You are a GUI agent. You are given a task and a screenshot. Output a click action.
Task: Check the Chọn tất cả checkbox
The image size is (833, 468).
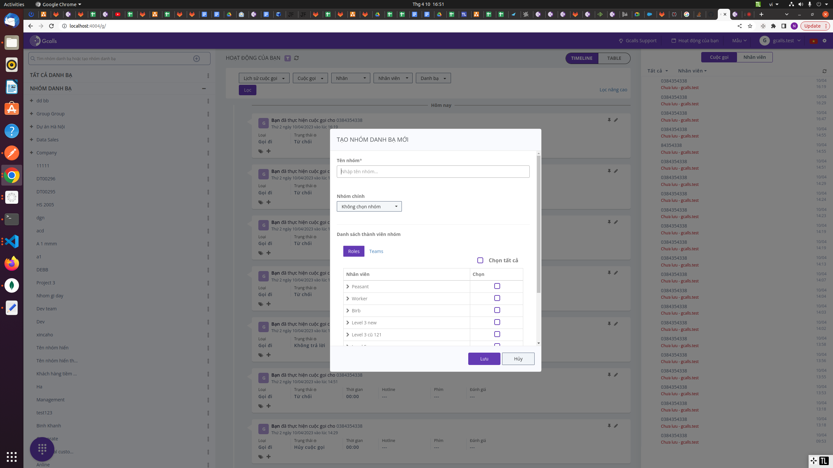[480, 260]
